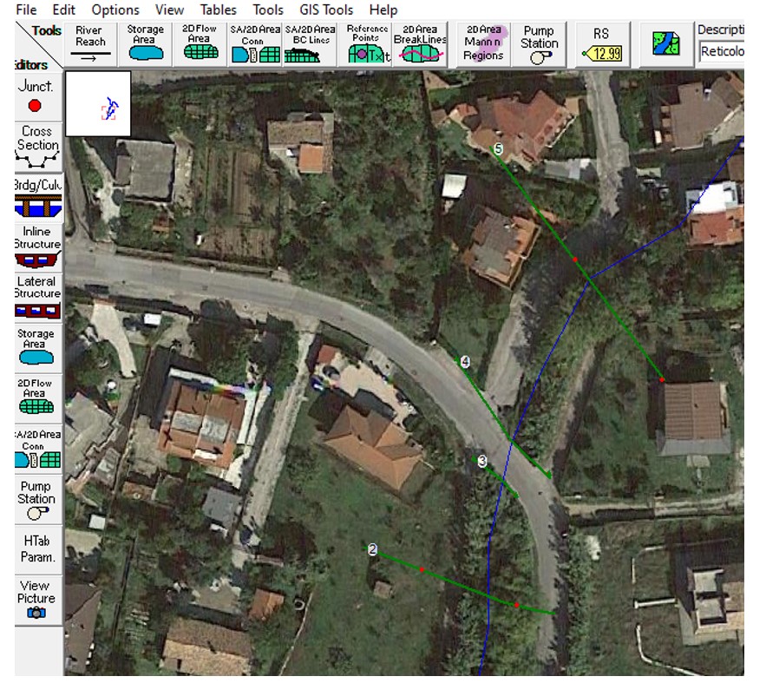The height and width of the screenshot is (683, 766).
Task: Open the Tables menu
Action: (x=217, y=10)
